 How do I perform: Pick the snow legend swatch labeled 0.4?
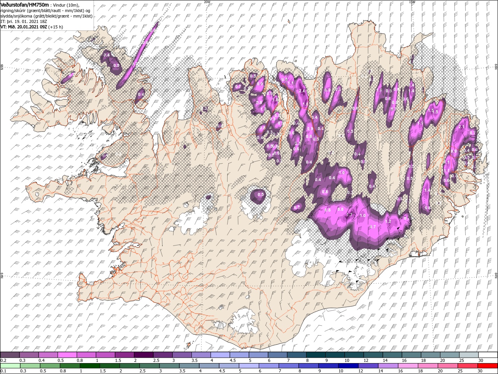click(48, 355)
